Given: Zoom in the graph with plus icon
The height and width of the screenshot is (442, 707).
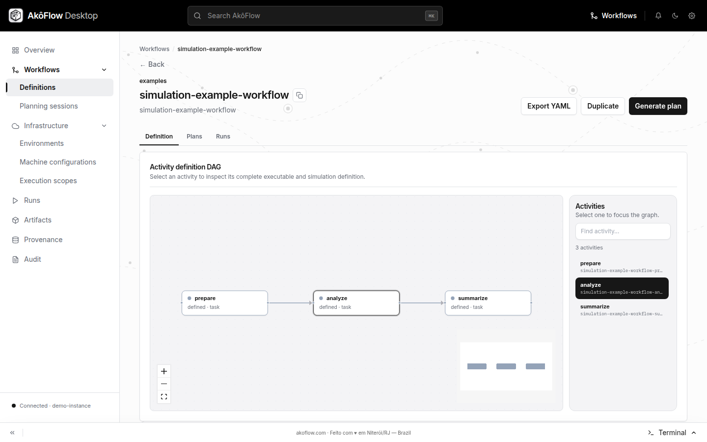Looking at the screenshot, I should [x=164, y=371].
